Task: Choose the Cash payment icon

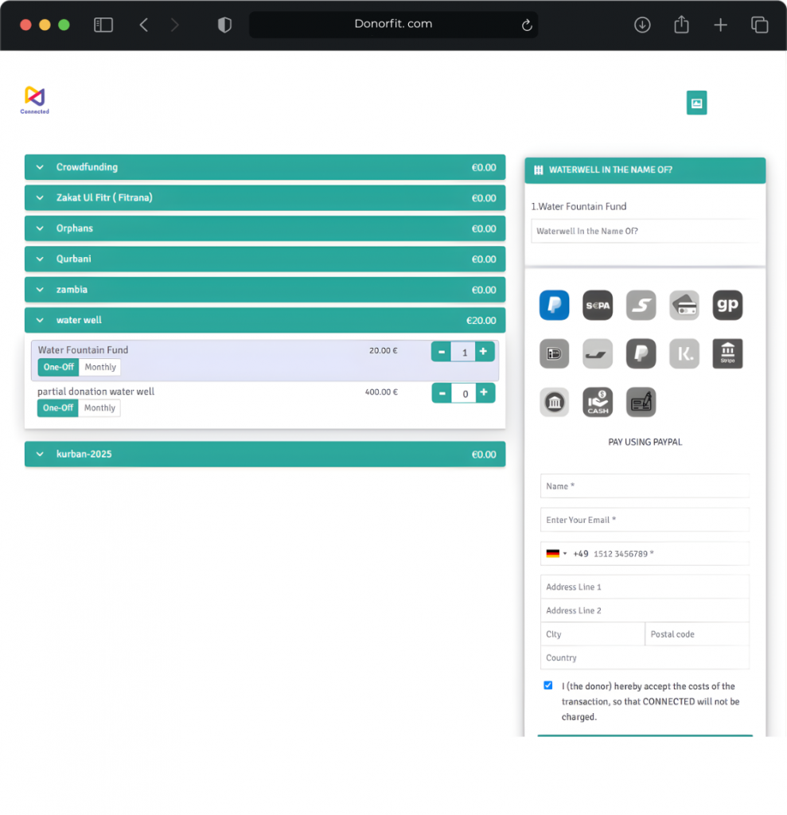Action: click(x=598, y=402)
